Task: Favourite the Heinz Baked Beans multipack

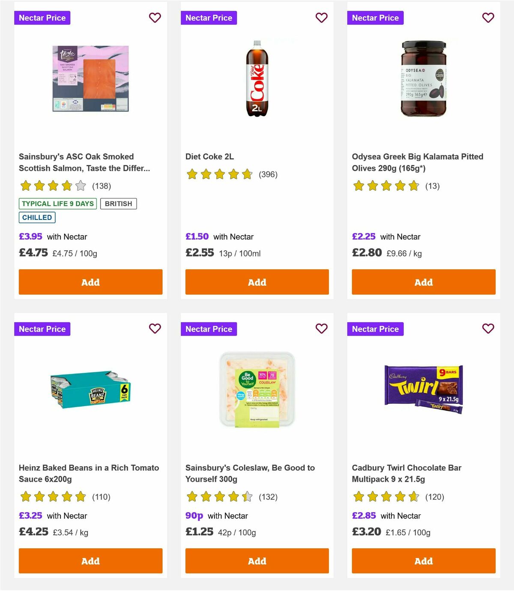Action: (155, 329)
